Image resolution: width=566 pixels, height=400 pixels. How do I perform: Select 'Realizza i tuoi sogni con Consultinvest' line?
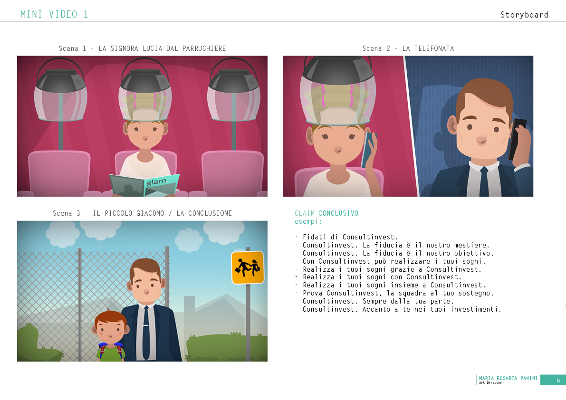click(378, 277)
